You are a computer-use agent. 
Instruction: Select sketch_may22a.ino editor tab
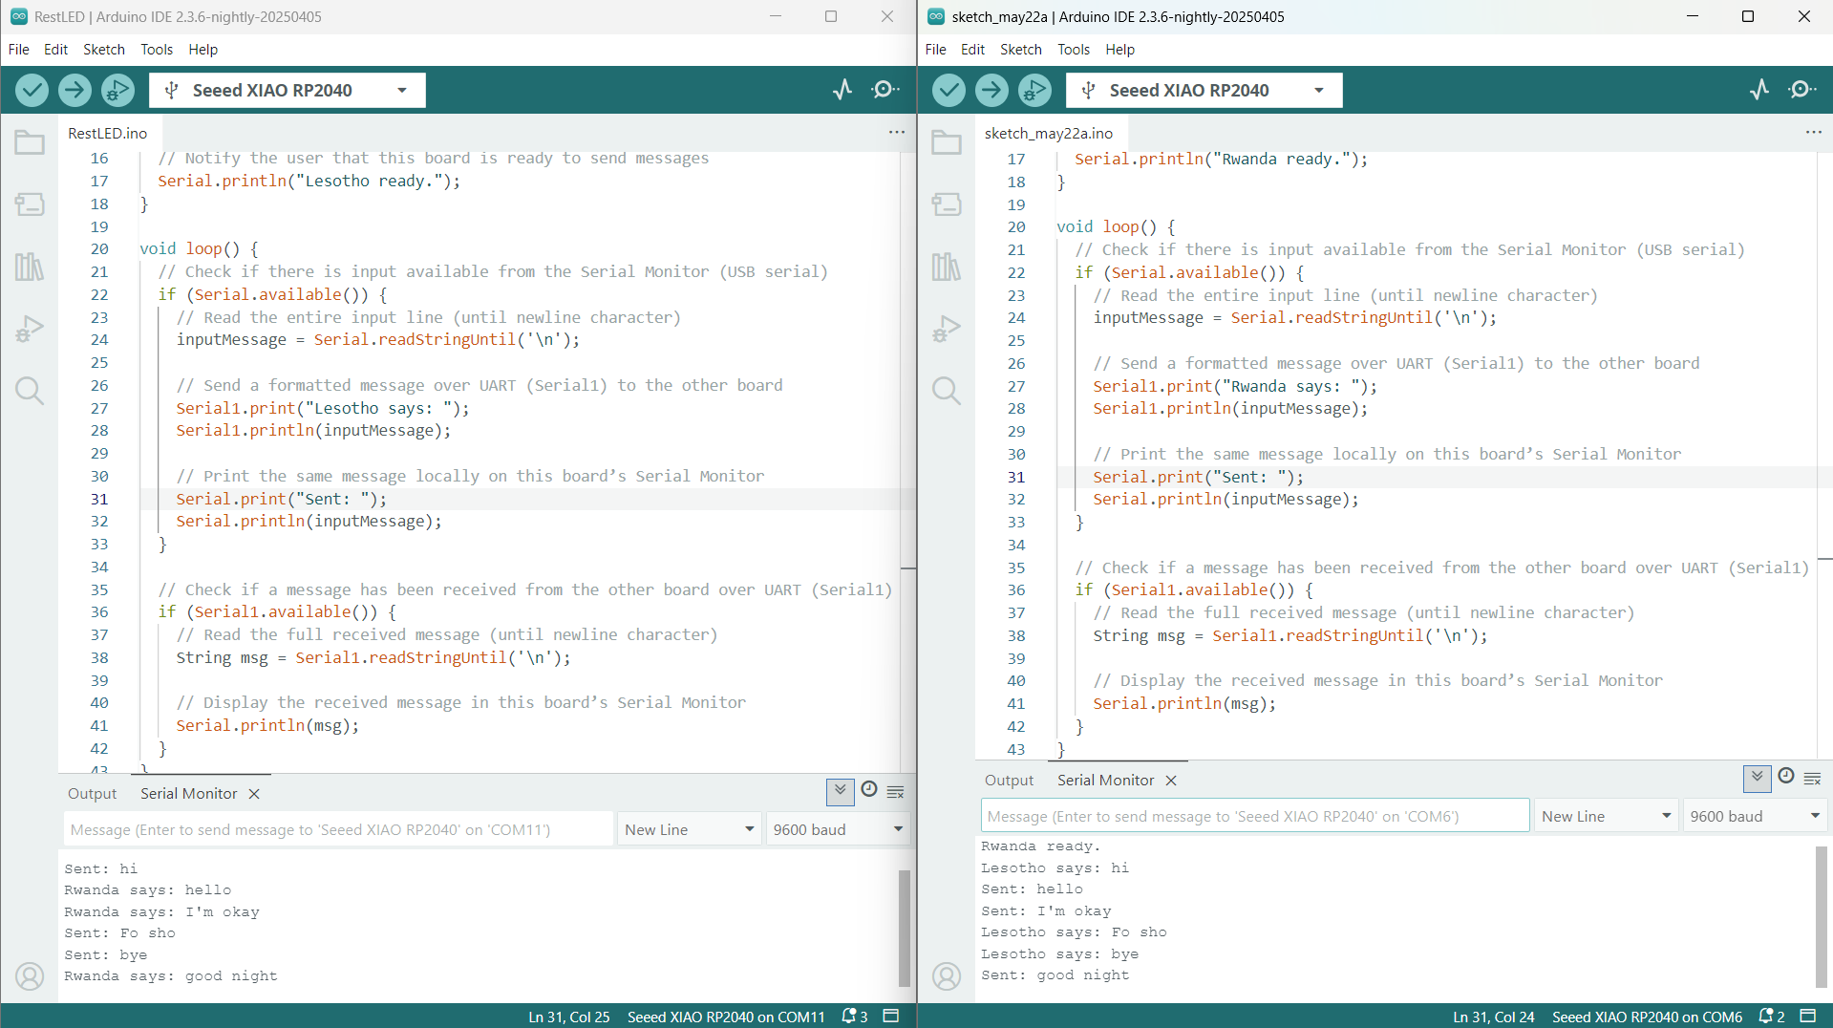1049,133
